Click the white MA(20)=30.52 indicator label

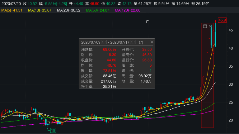point(68,10)
